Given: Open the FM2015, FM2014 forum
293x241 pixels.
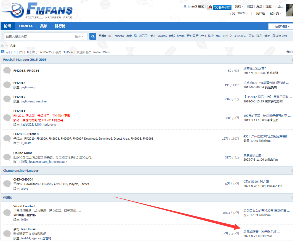Looking at the screenshot, I should coord(26,71).
